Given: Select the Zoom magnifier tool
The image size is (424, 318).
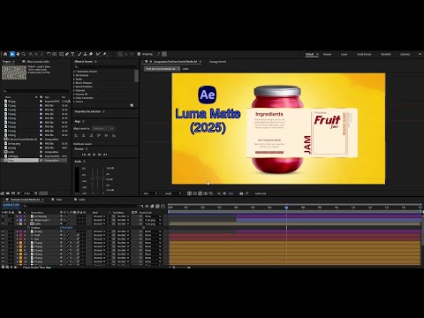Looking at the screenshot, I should 24,54.
